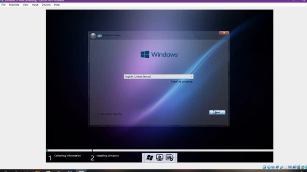The width and height of the screenshot is (307, 172).
Task: Click the round back arrow in Setup
Action: coord(93,35)
